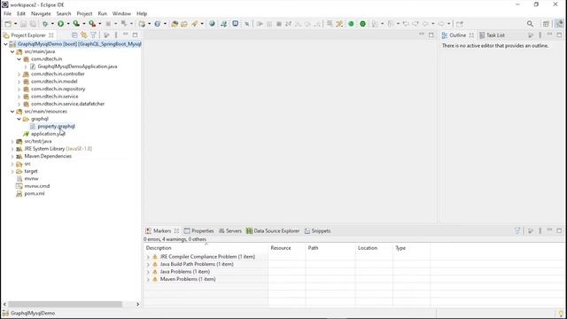Open Project Explorer view menu dots icon
Screen dimensions: 567x319
click(116, 35)
